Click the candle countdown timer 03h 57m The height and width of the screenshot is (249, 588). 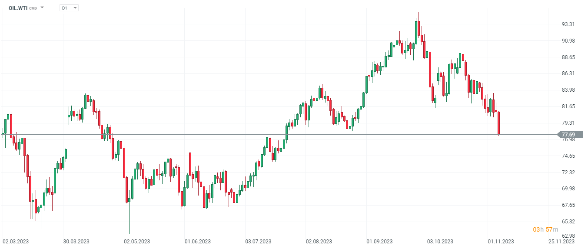point(545,229)
